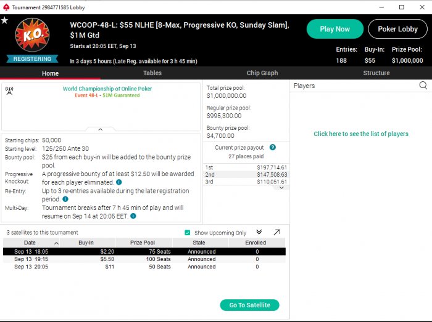Click info icon next to Progressive Knockout text
The image size is (432, 322).
coord(118,182)
